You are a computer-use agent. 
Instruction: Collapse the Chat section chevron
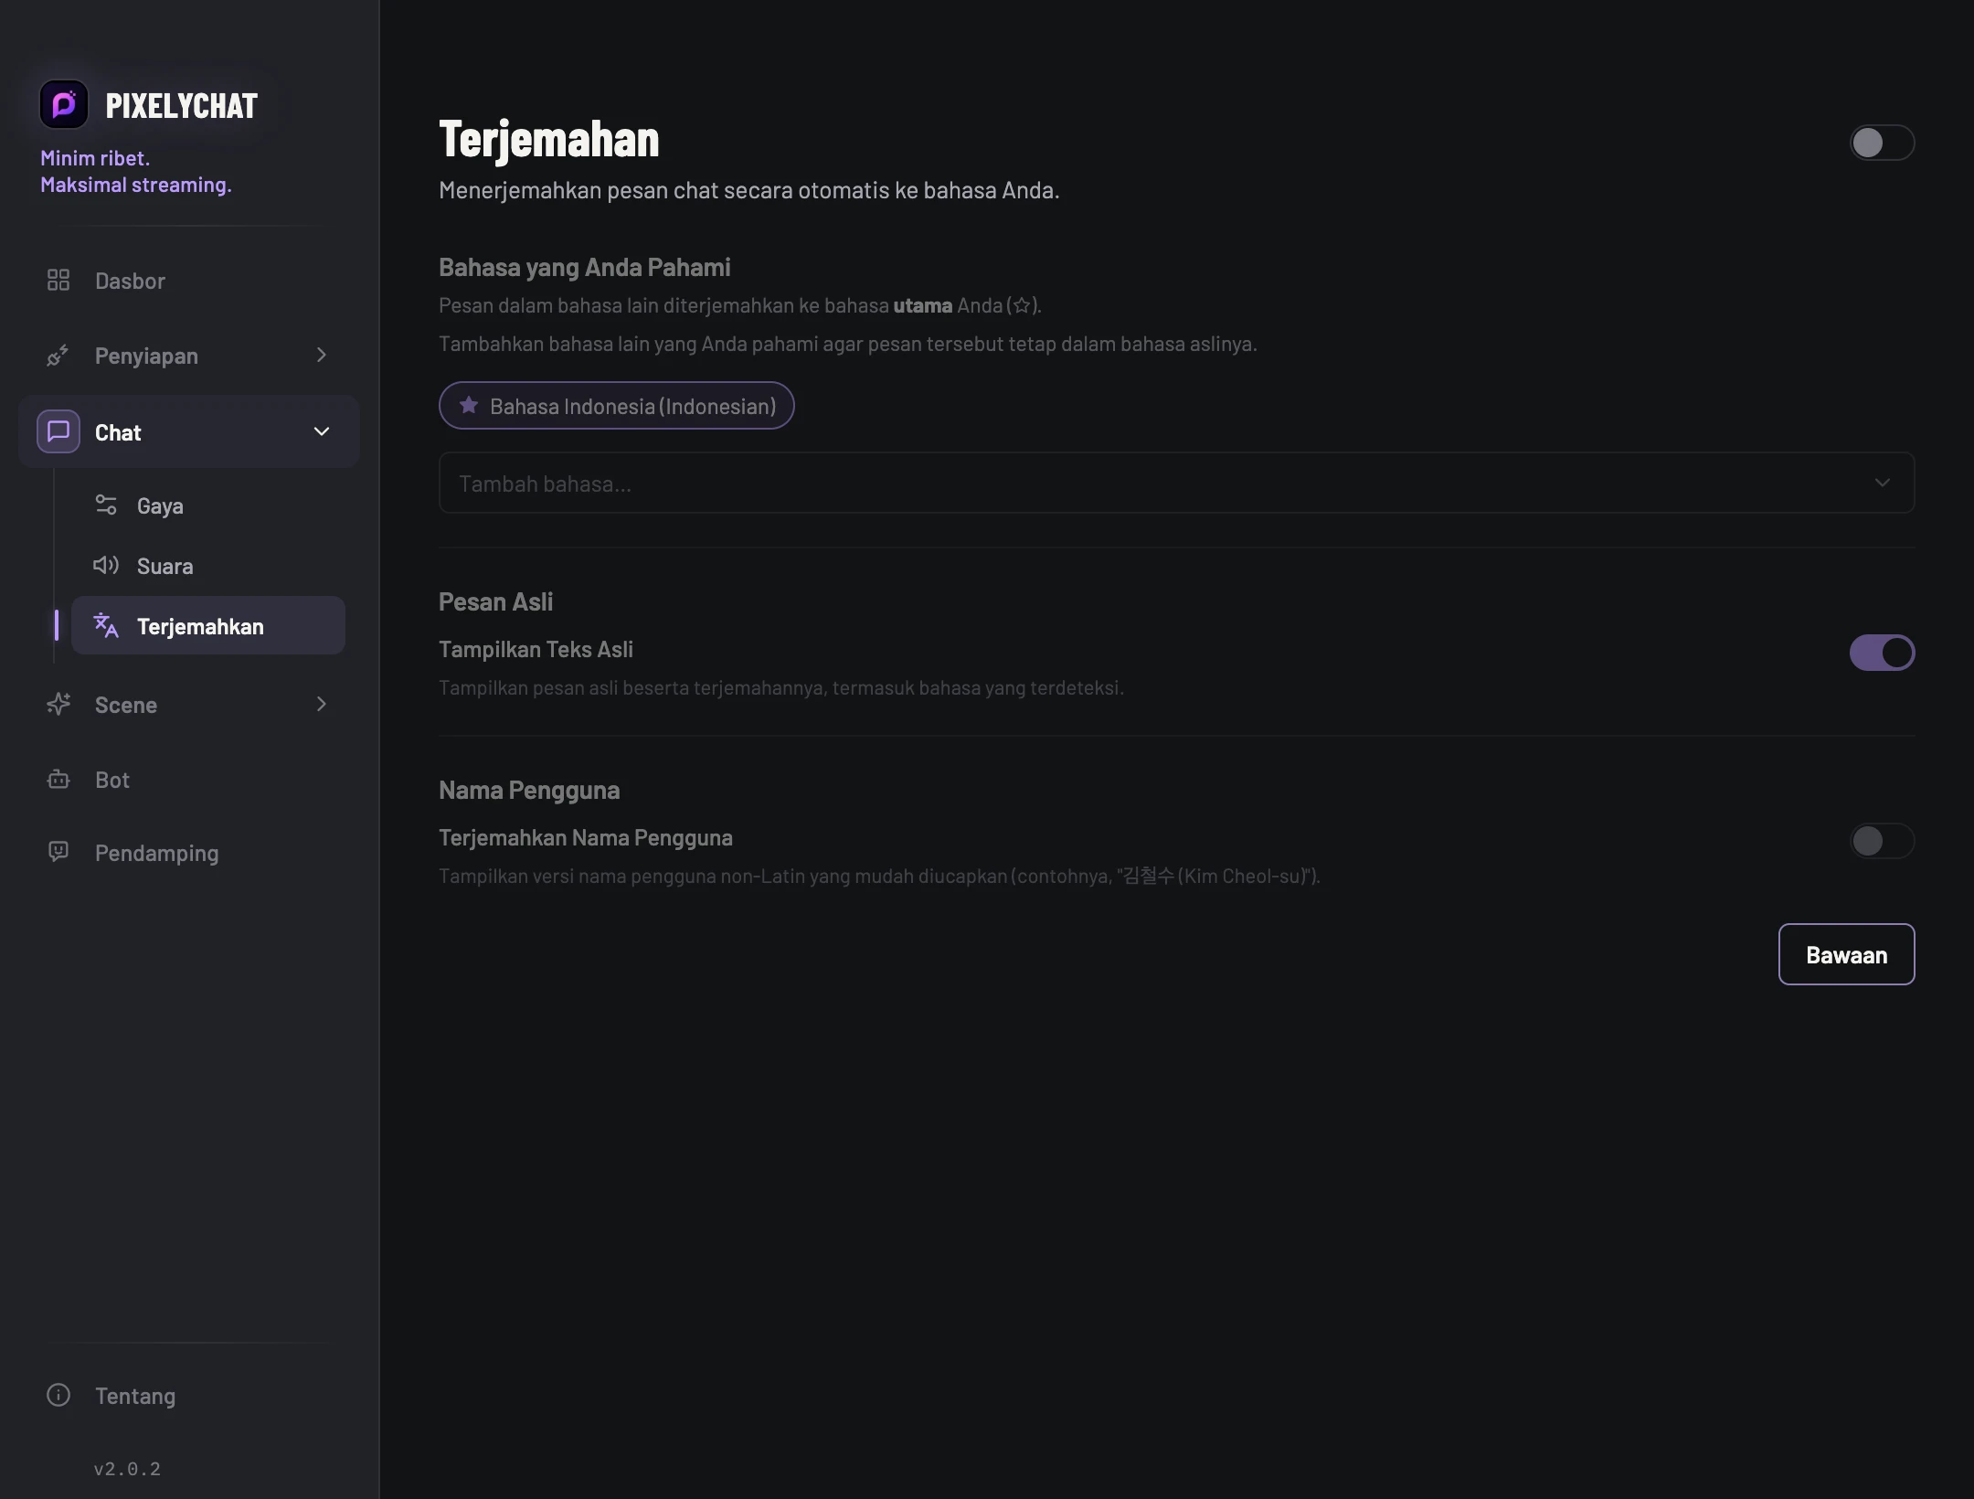pos(322,431)
